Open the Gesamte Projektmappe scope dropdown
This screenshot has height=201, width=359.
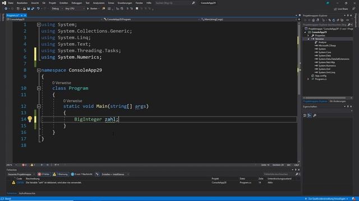pyautogui.click(x=21, y=174)
